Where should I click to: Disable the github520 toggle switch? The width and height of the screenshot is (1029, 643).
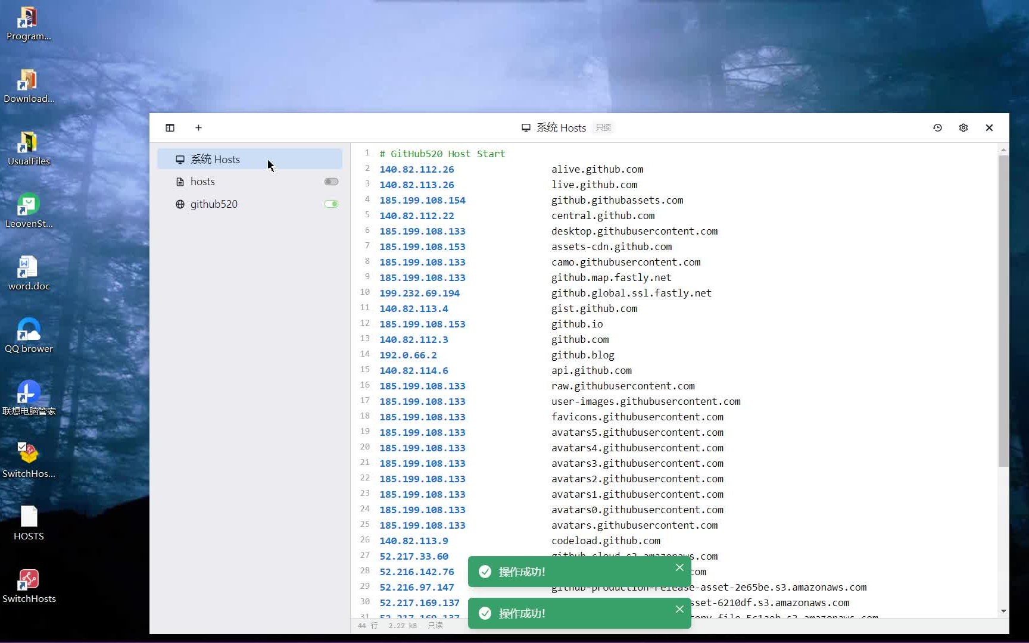331,204
